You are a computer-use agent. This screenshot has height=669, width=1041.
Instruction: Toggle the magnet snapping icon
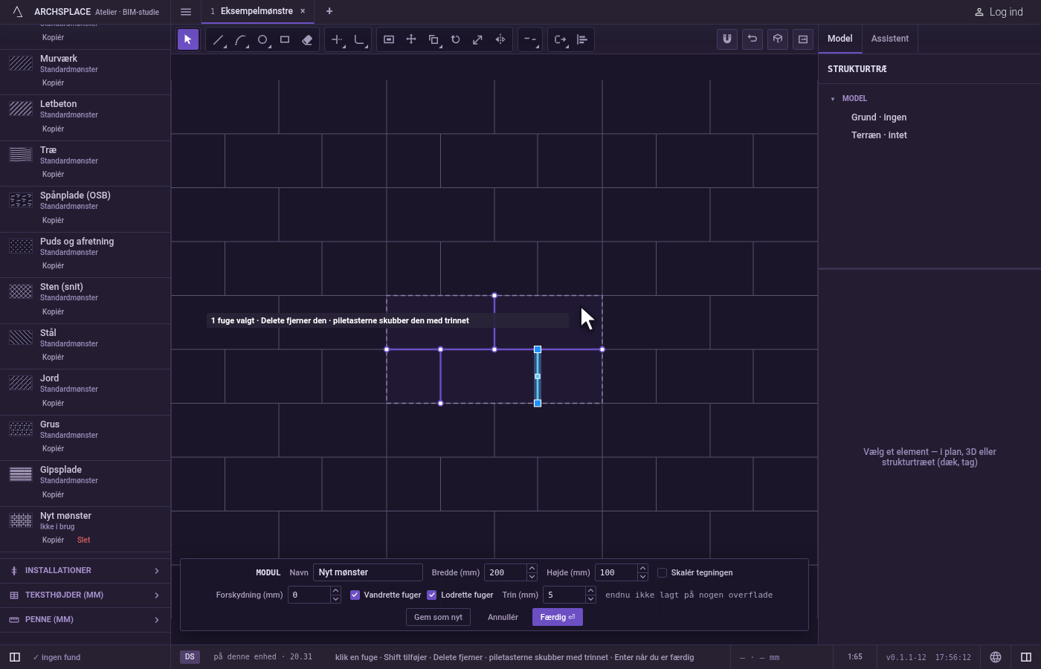coord(727,39)
